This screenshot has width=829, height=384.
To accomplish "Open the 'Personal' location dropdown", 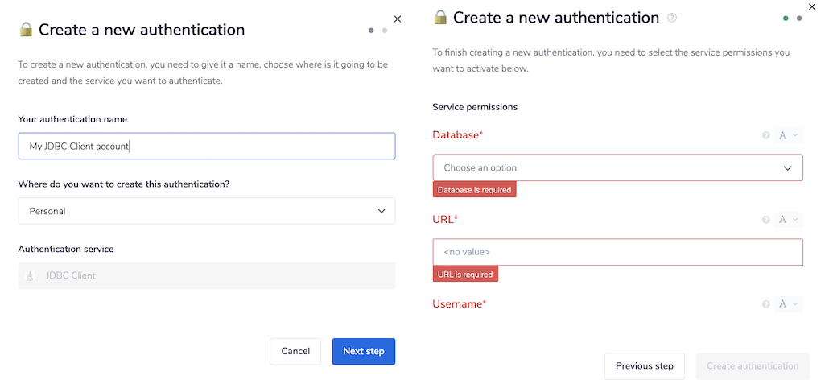I will 206,211.
